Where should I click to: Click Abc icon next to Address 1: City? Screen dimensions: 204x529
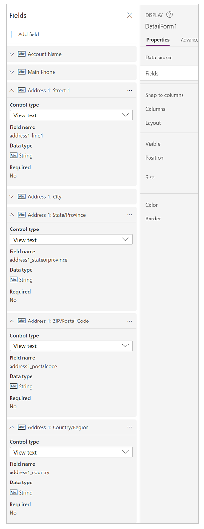coord(22,196)
